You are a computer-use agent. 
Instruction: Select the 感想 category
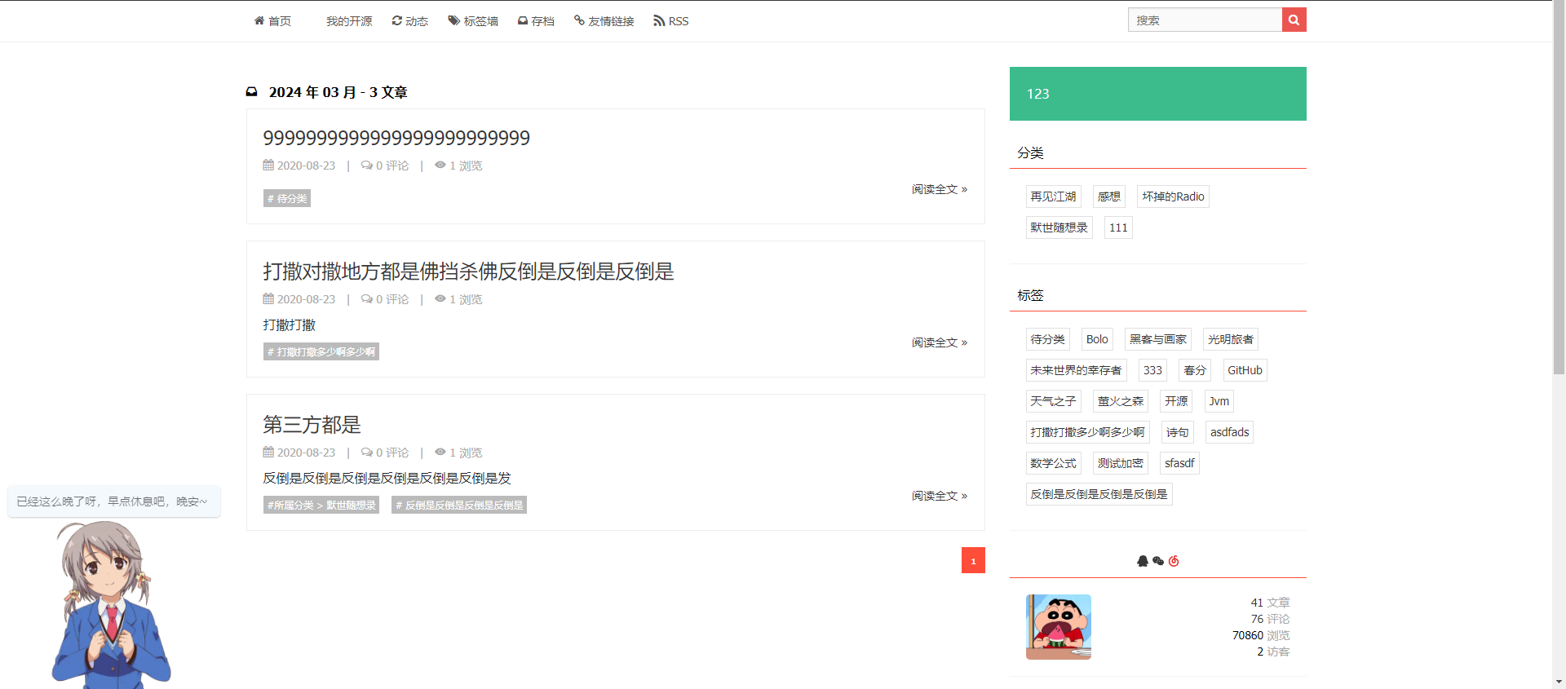(x=1109, y=197)
